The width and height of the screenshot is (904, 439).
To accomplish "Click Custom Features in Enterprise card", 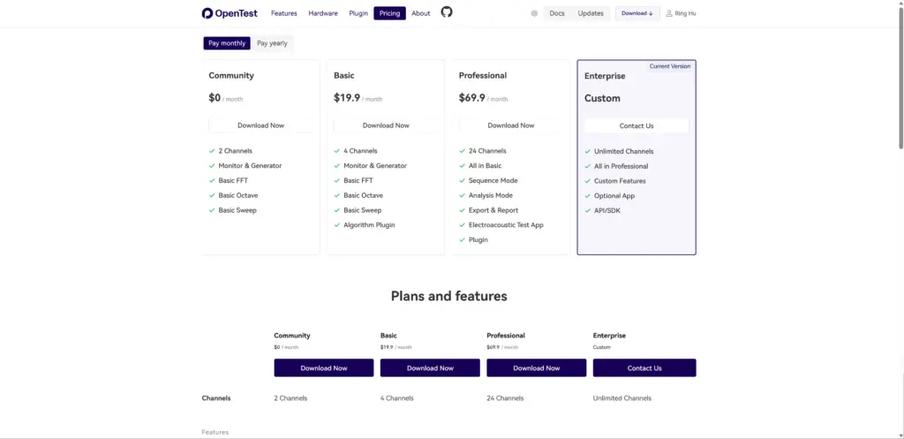I will tap(620, 181).
